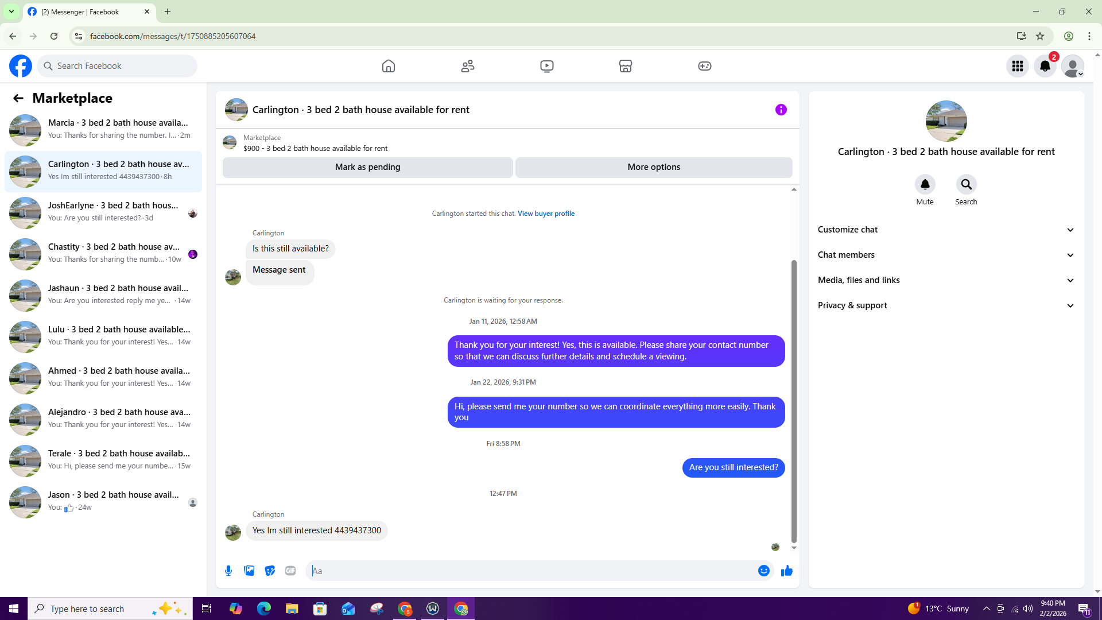Open Terale conversation
Screen dimensions: 1102x620
[103, 460]
